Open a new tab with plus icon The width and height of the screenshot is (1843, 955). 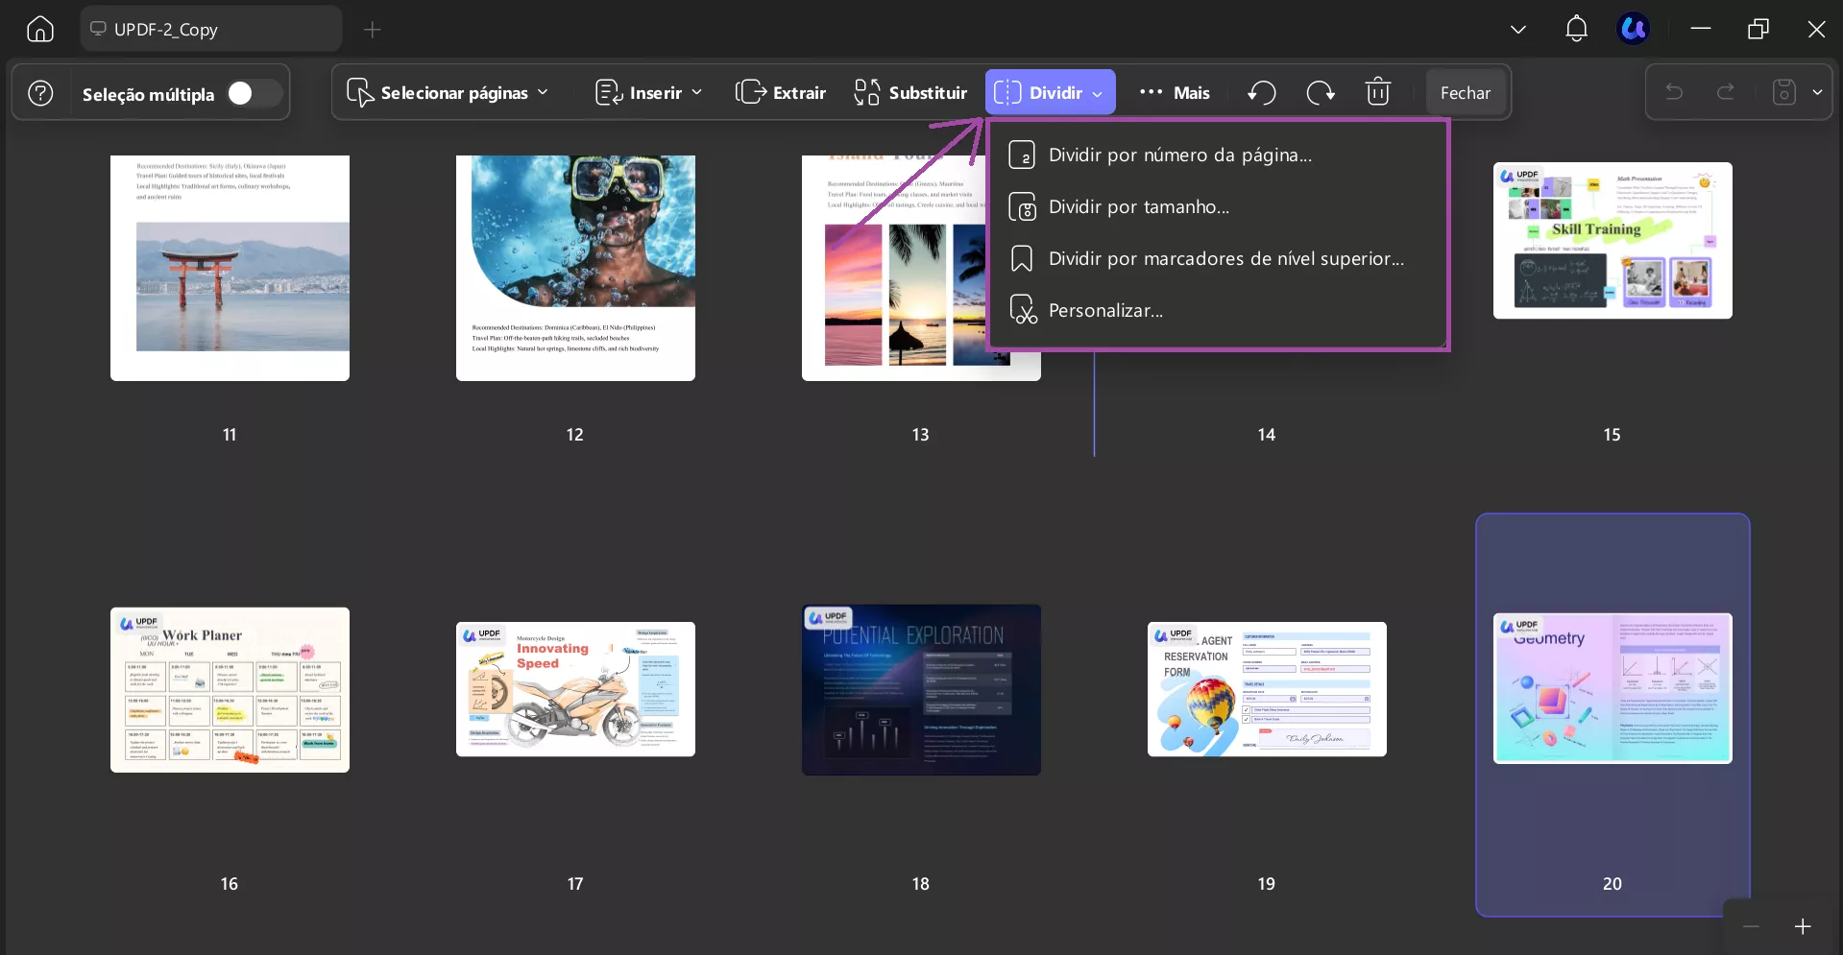click(x=373, y=30)
